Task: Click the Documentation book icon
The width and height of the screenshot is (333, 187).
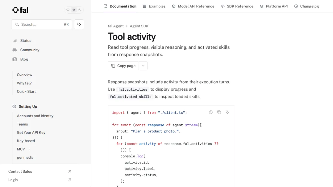Action: pos(105,6)
